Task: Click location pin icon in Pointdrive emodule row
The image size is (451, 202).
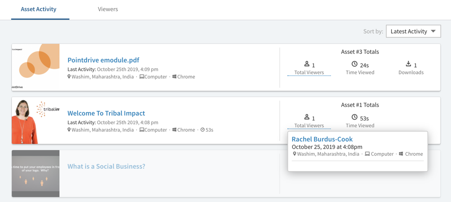Action: coord(69,77)
